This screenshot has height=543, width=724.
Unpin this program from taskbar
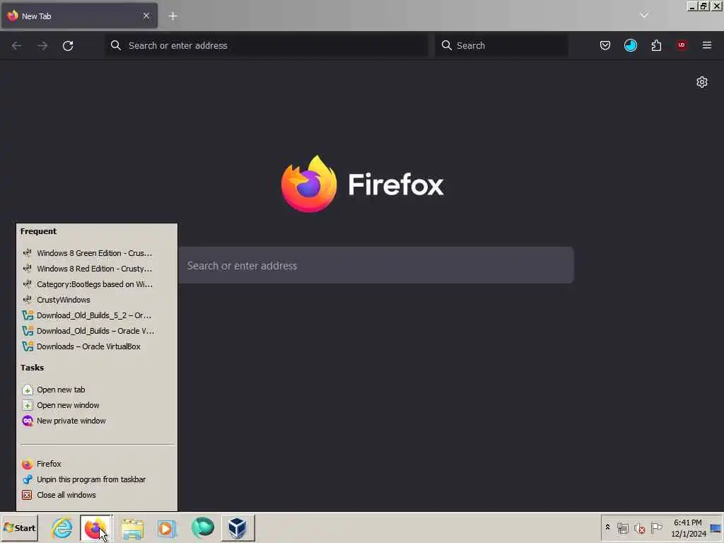tap(97, 480)
